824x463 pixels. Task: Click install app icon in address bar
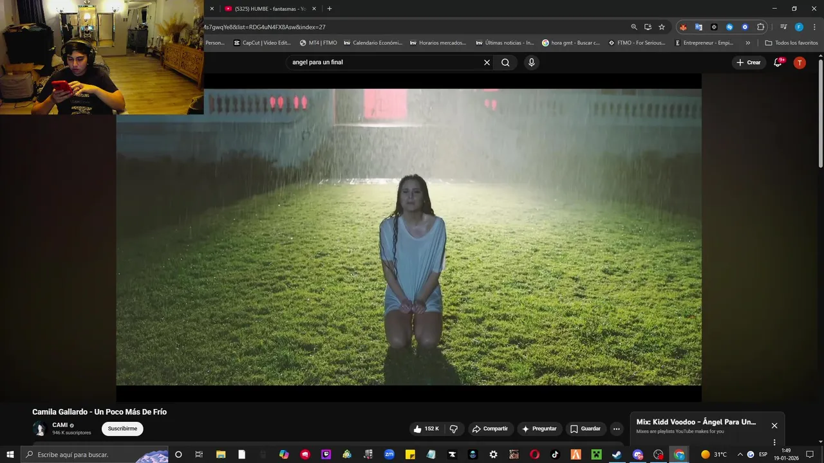(648, 27)
